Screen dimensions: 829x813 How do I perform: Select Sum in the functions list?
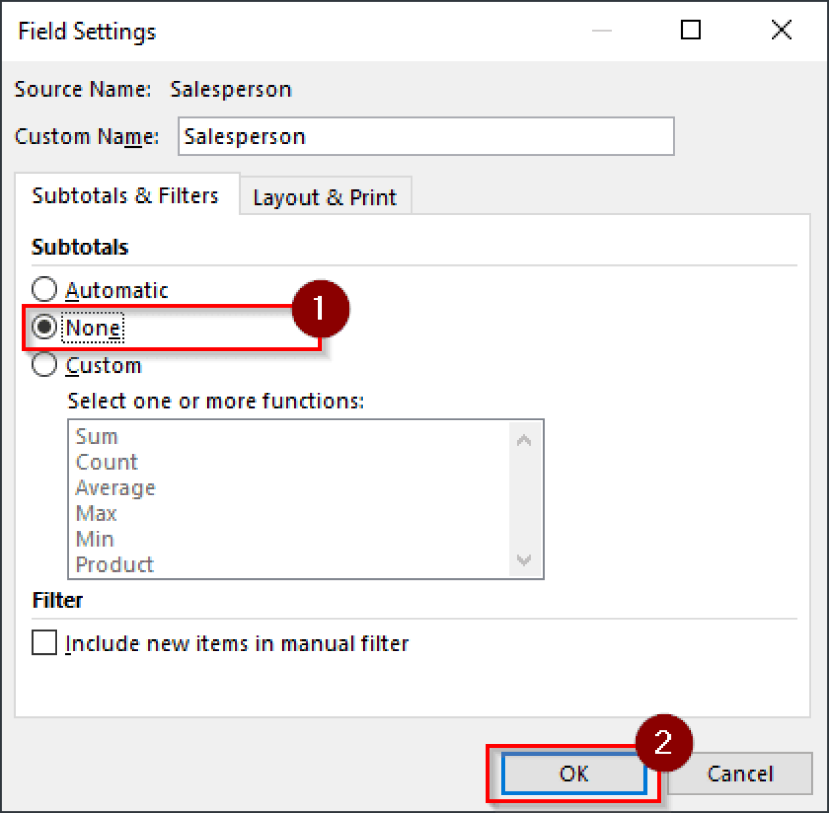coord(97,436)
